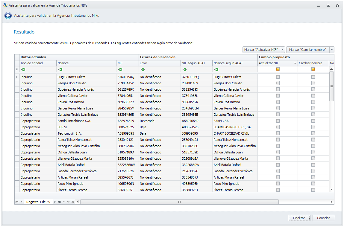
Task: Go to first record in navigator
Action: [17, 202]
